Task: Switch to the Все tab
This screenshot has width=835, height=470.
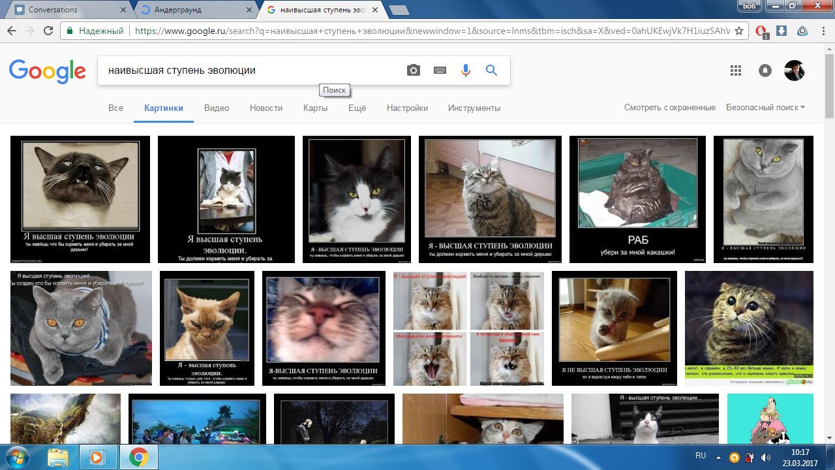Action: [115, 108]
